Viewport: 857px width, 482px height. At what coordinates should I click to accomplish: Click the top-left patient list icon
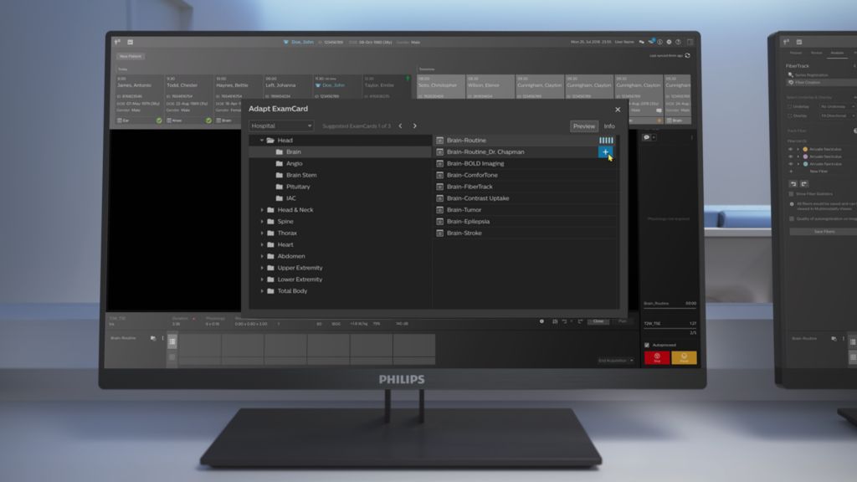(x=117, y=42)
